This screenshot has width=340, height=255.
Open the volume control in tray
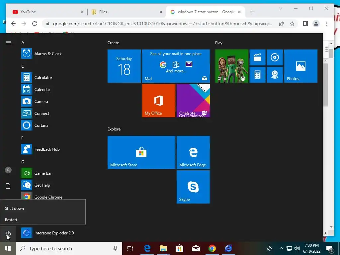tap(297, 248)
